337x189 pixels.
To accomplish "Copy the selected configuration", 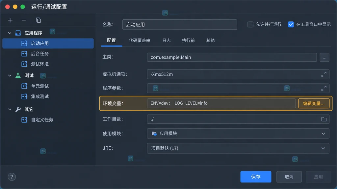I will click(x=38, y=20).
